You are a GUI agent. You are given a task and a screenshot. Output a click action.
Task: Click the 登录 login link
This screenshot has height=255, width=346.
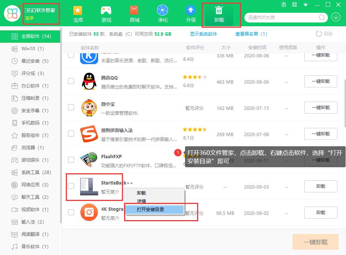pos(29,18)
